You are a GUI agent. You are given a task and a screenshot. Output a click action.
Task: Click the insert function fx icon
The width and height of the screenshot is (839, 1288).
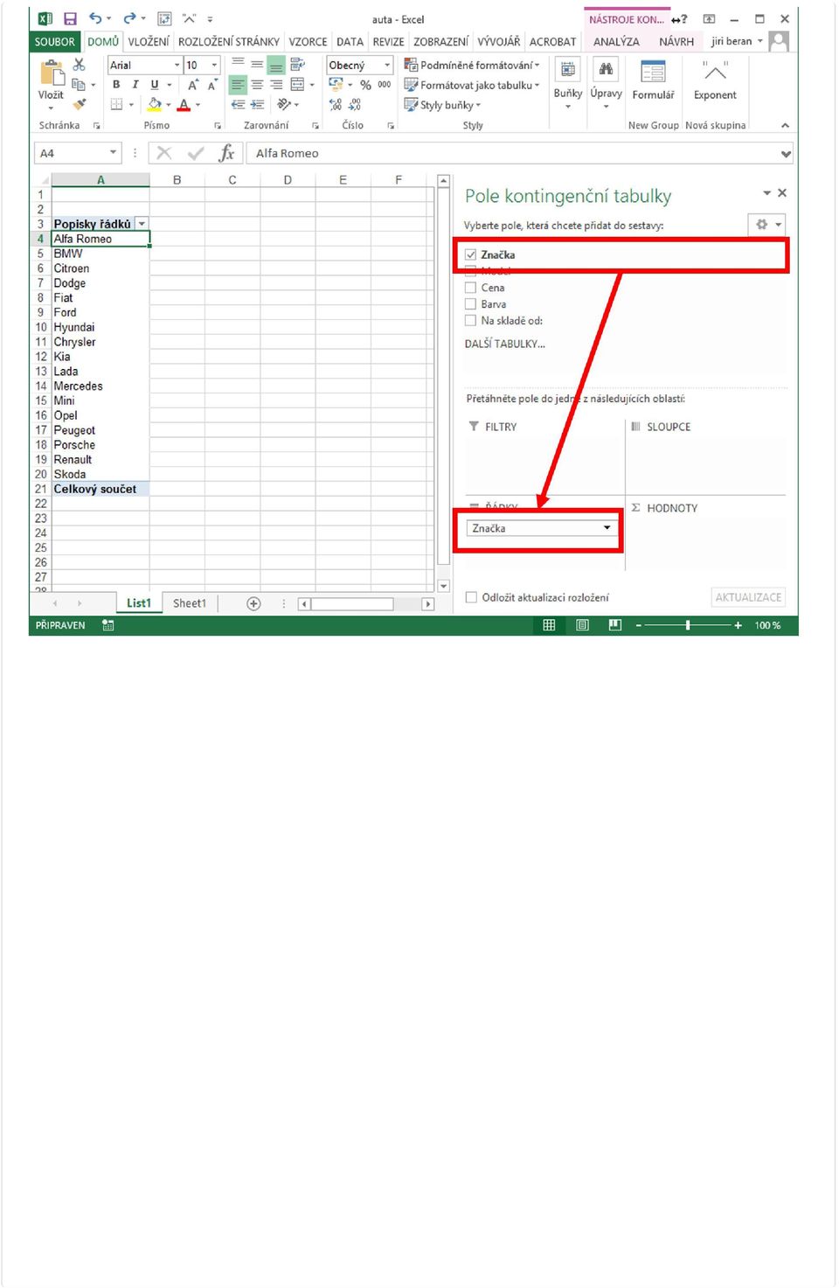[227, 153]
